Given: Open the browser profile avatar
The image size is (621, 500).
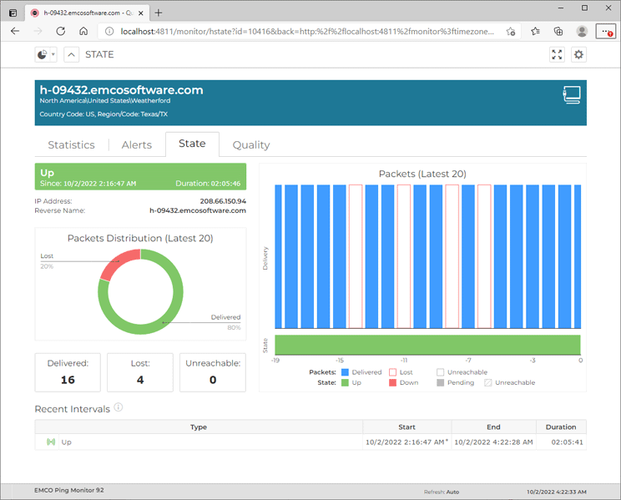Looking at the screenshot, I should click(x=582, y=31).
